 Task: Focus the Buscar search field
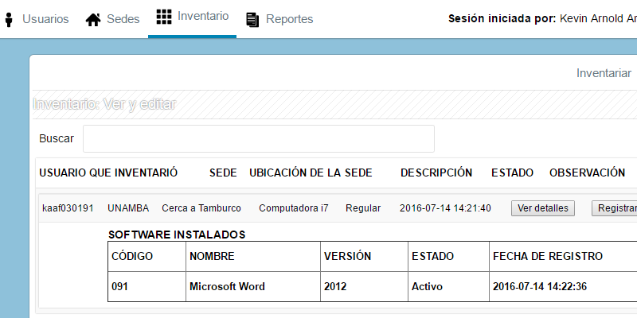[259, 138]
